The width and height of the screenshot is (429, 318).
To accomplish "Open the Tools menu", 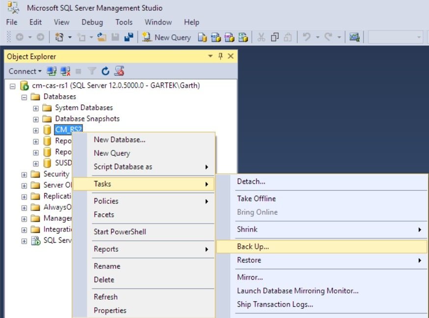I will [124, 22].
